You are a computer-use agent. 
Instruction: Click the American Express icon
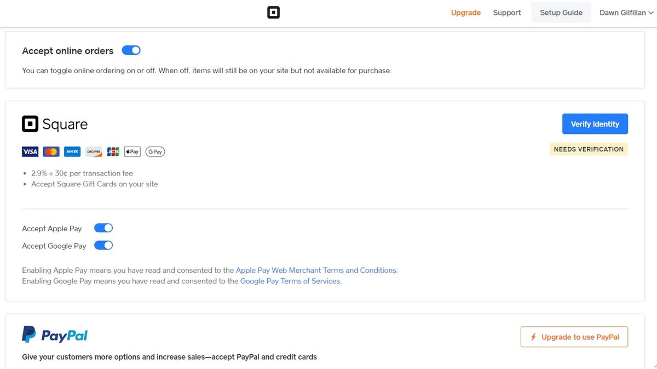pos(72,151)
